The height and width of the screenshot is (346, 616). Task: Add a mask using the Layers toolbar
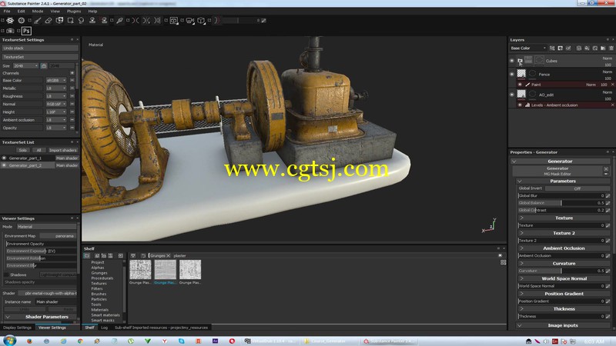pyautogui.click(x=561, y=48)
